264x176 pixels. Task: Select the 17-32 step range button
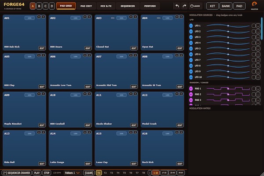tap(164, 173)
